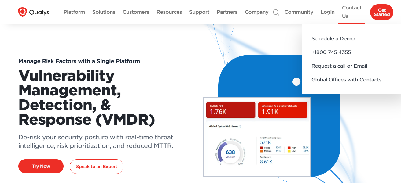The height and width of the screenshot is (183, 401).
Task: Go to the Community link
Action: 299,12
